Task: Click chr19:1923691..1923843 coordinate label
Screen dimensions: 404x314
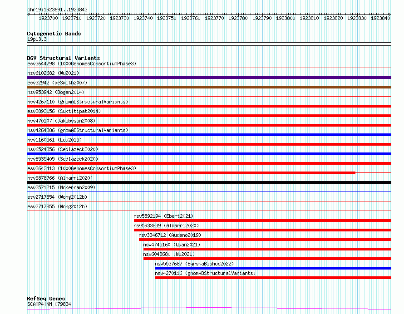Action: click(57, 10)
